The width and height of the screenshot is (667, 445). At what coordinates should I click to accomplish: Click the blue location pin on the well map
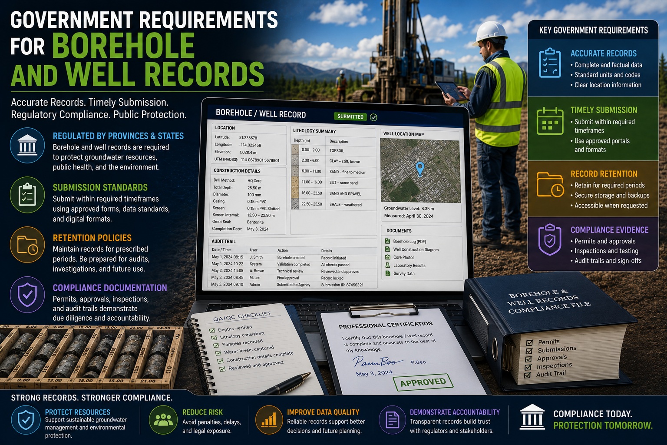(x=419, y=169)
